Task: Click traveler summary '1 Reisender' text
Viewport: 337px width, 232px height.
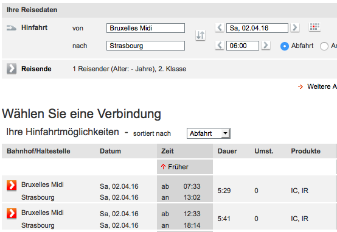Action: tap(130, 69)
